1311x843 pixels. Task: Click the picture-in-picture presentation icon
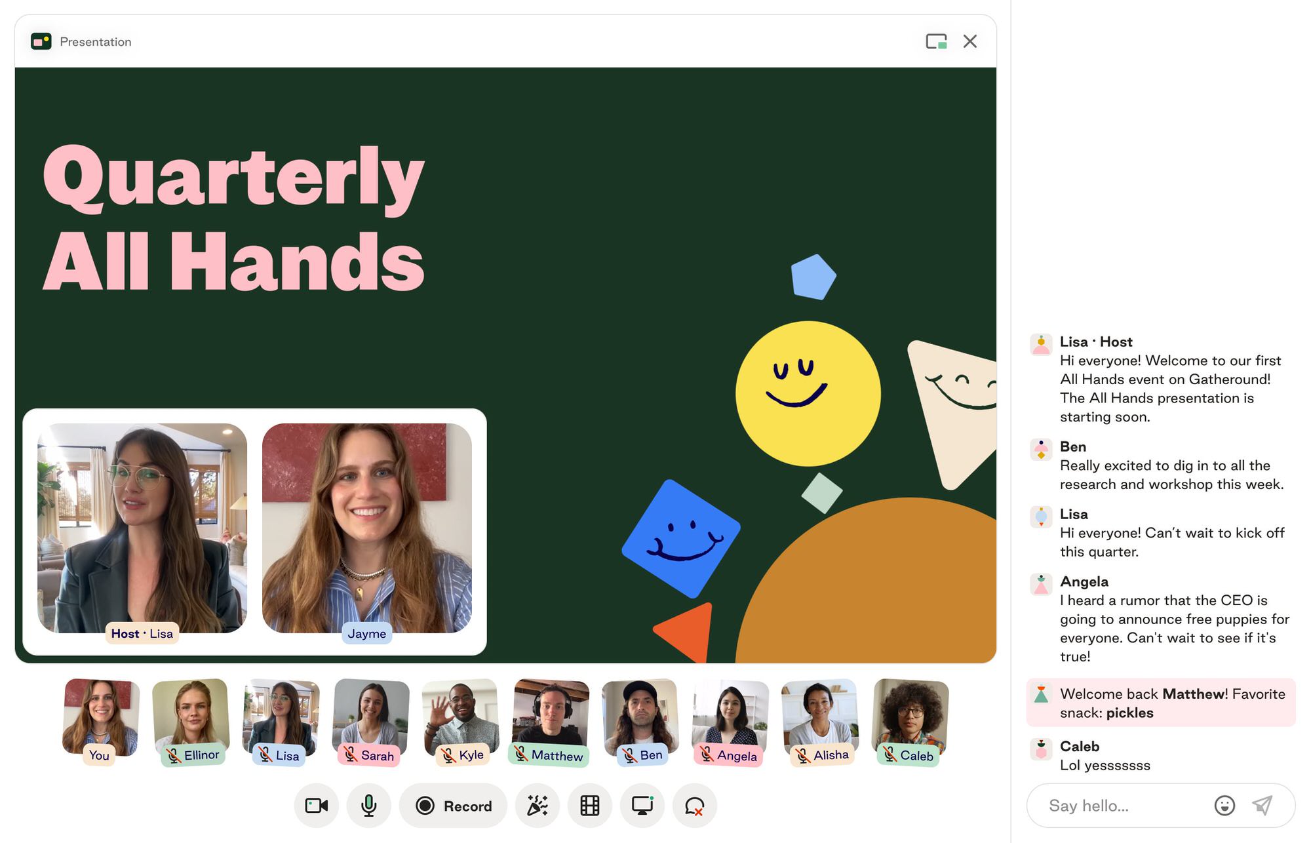point(936,41)
